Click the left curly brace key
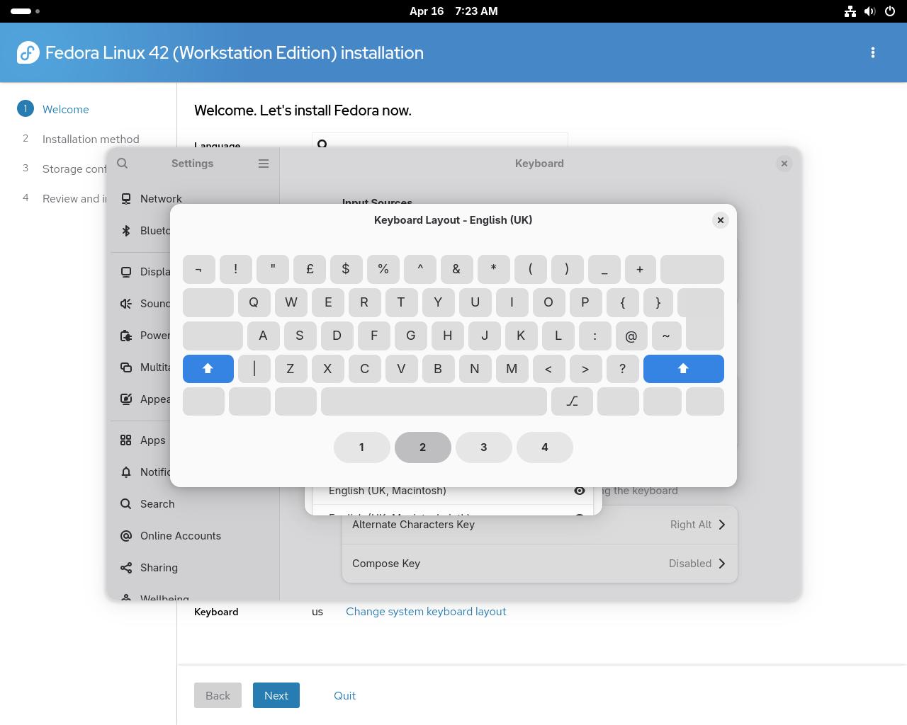The width and height of the screenshot is (907, 725). click(623, 302)
